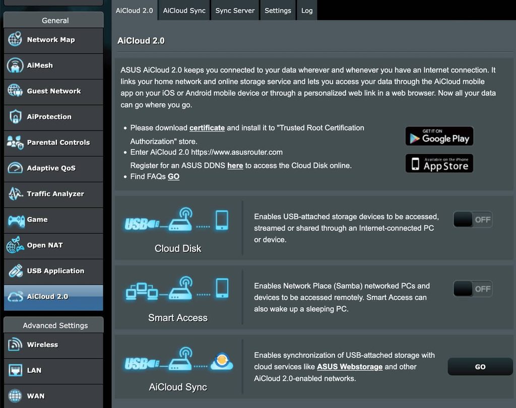Enable the Smart Access switch

tap(473, 289)
